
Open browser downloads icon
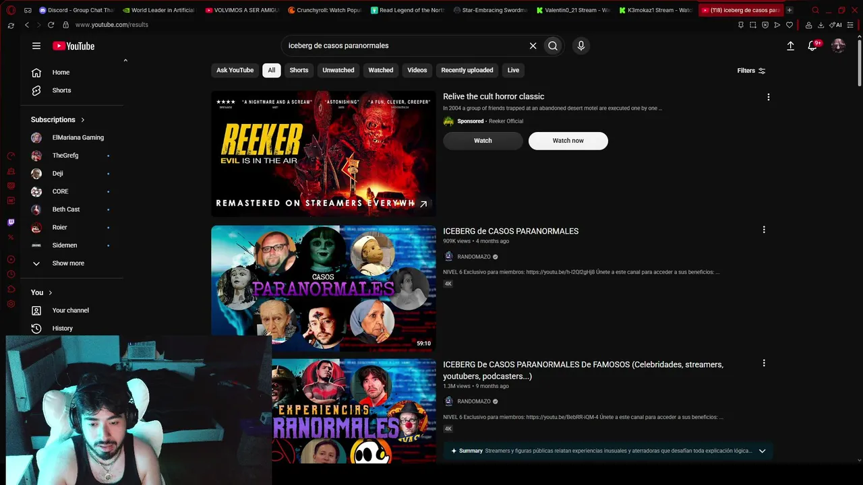821,25
